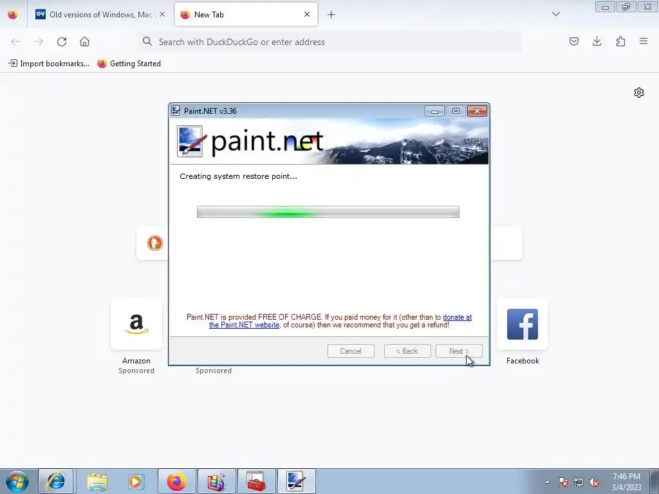Go forward one page in Firefox
This screenshot has height=494, width=659.
click(39, 42)
